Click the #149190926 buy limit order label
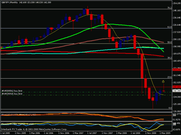This screenshot has height=135, width=181. click(12, 94)
